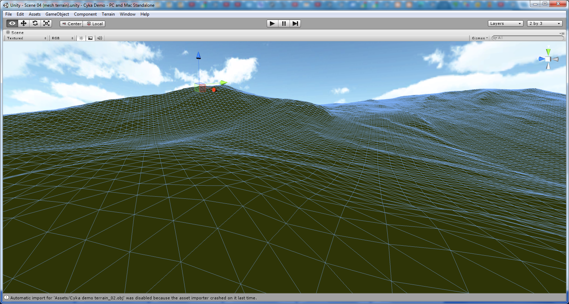
Task: Step forward one frame
Action: (295, 23)
